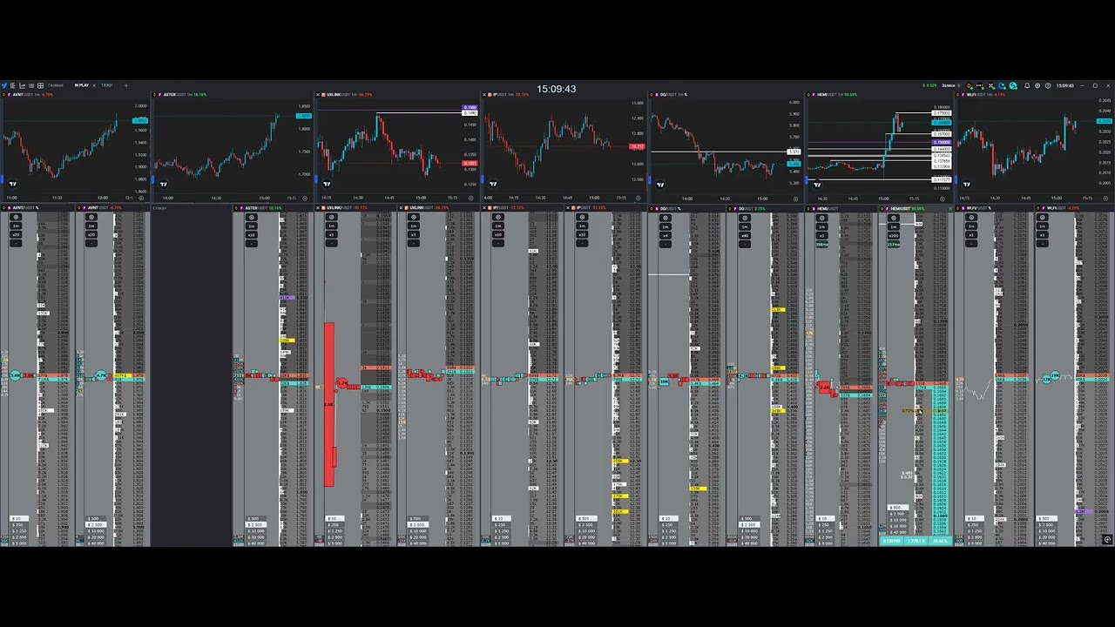Screen dimensions: 1115x627
Task: Click the 5.571 price level on 0G chart
Action: [x=794, y=152]
